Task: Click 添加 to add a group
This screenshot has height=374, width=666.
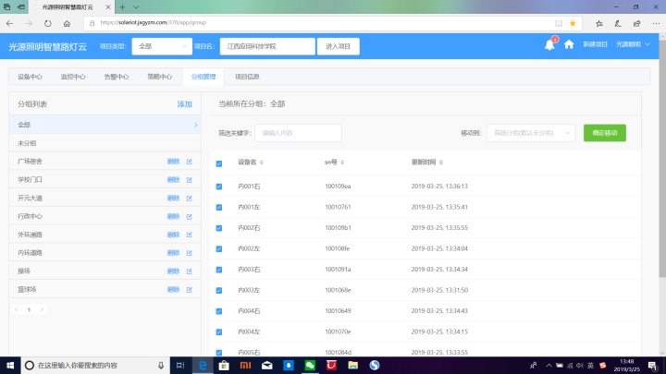Action: point(184,104)
